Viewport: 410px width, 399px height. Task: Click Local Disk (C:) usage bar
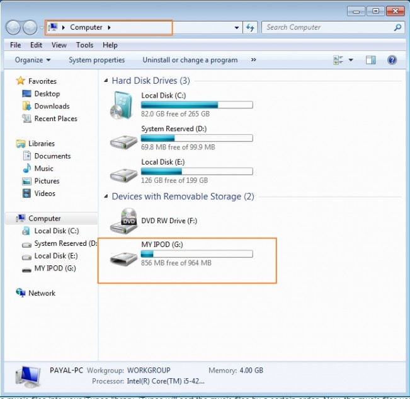[x=196, y=105]
